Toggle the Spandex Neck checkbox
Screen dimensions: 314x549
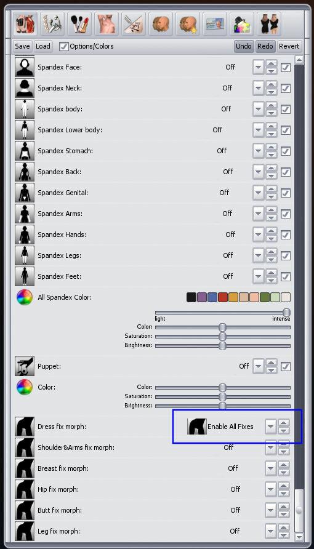[286, 88]
